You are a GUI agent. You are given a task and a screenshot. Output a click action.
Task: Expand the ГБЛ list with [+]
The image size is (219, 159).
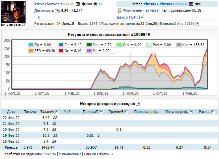[x=142, y=17]
